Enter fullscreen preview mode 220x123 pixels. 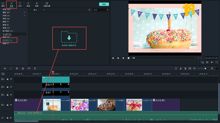pos(217,62)
